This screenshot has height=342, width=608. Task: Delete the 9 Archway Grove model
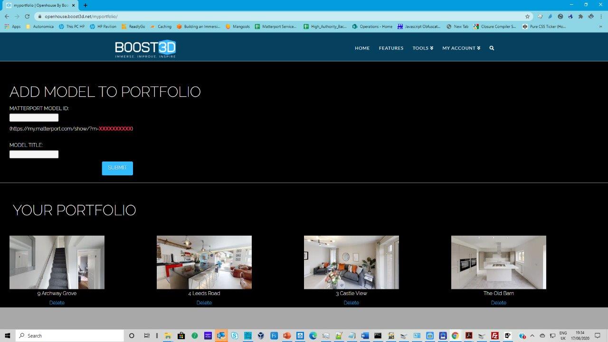pos(57,303)
